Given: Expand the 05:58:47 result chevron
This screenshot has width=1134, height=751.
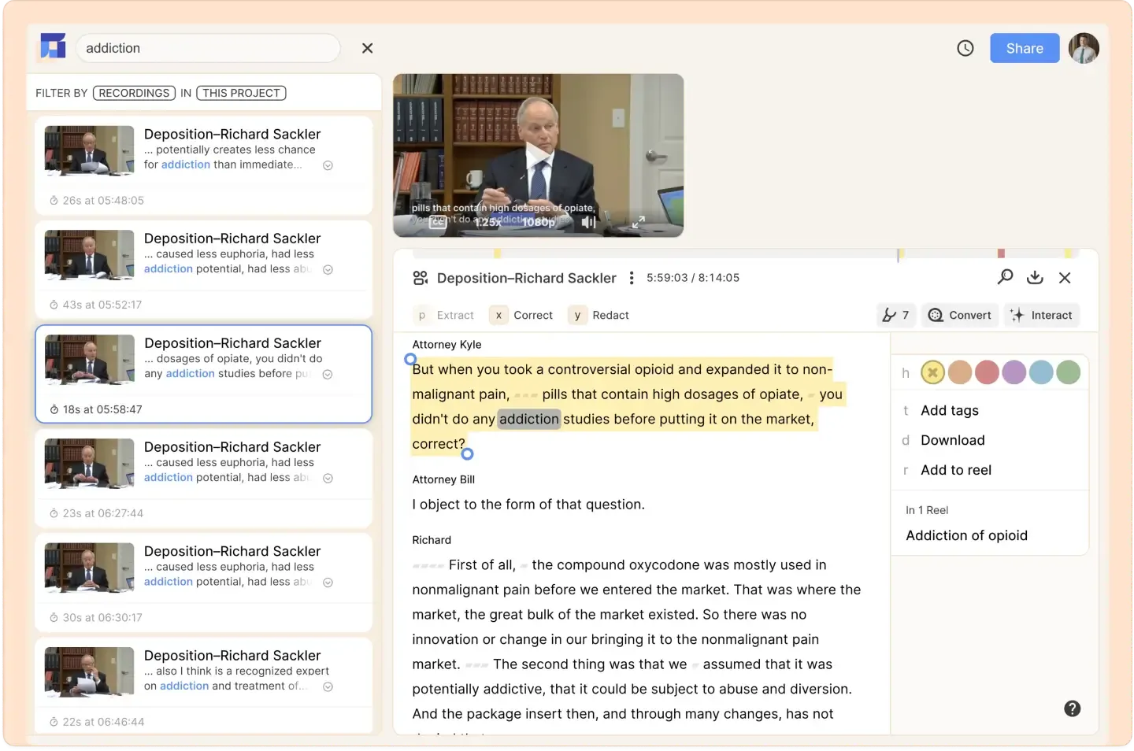Looking at the screenshot, I should click(328, 374).
